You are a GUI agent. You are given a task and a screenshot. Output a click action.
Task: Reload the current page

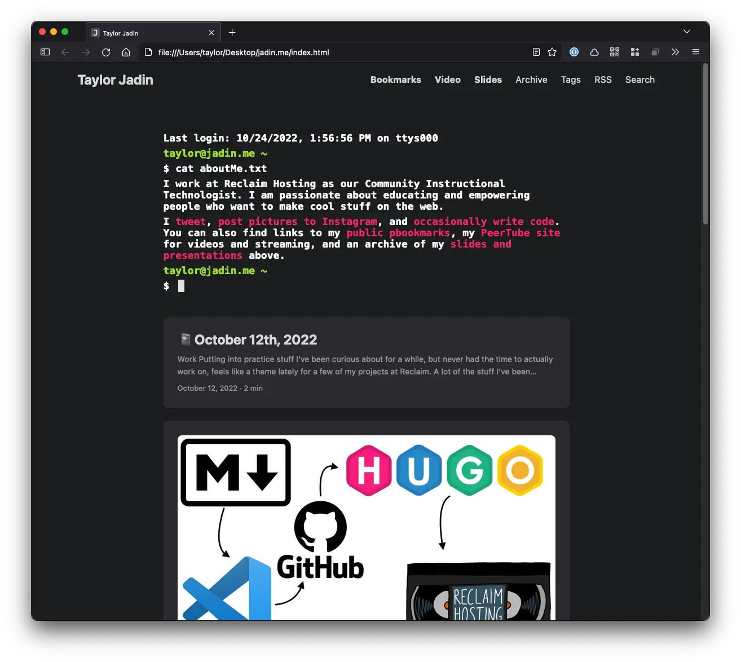coord(106,52)
